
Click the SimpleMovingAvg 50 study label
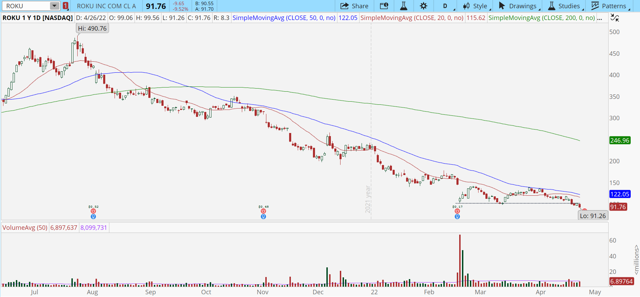coord(284,18)
